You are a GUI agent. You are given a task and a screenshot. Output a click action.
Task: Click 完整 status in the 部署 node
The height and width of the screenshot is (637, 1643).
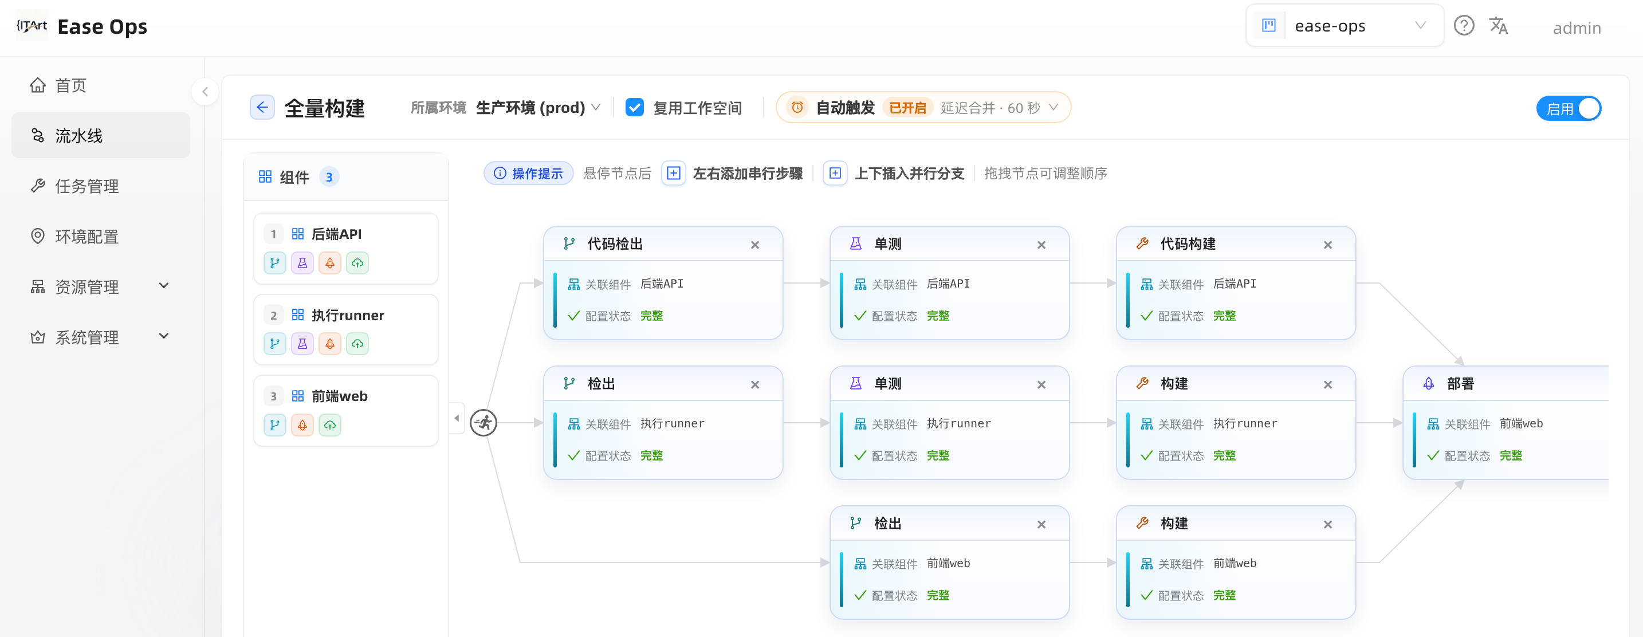tap(1510, 455)
